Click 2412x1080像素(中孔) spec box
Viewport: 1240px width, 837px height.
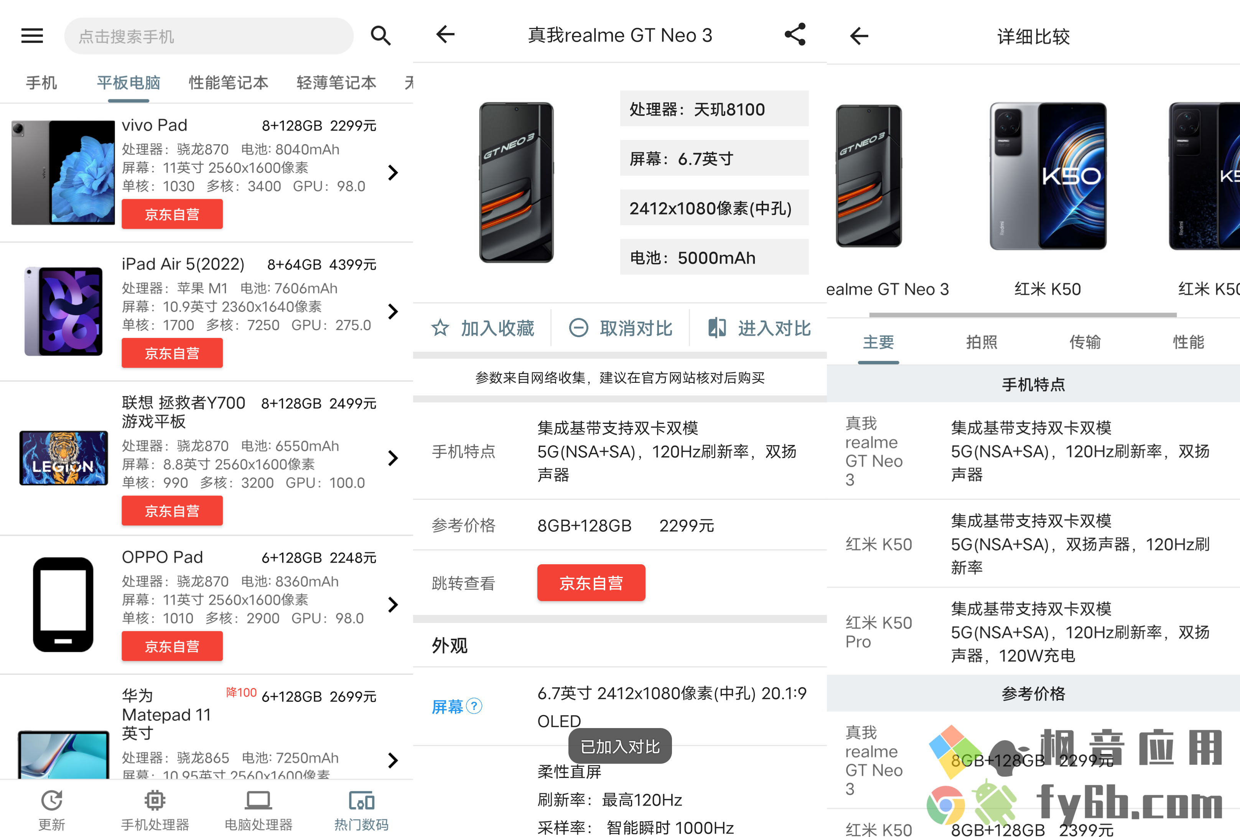[714, 208]
